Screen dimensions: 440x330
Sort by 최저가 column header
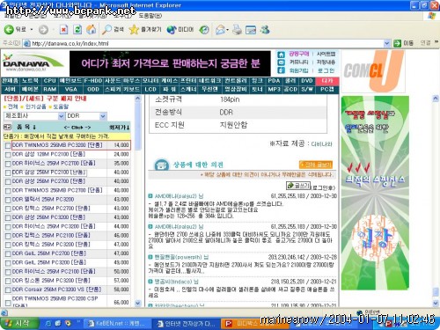120,128
